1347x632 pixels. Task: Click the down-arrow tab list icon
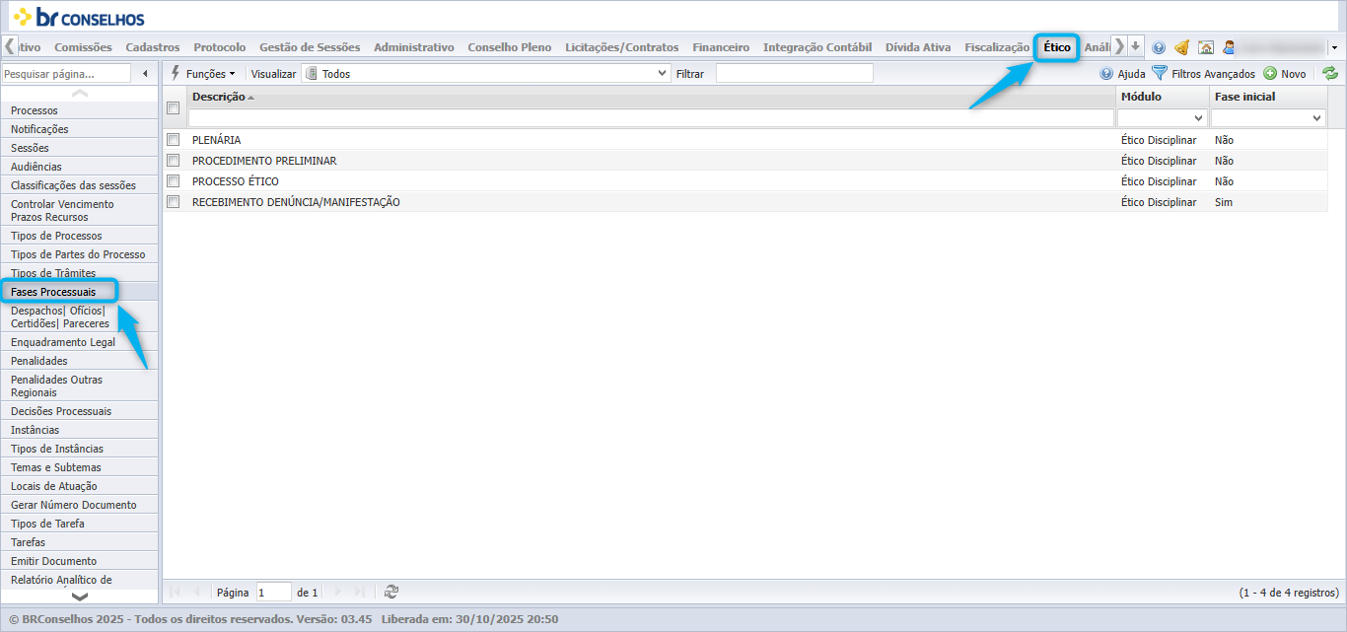click(x=1136, y=46)
